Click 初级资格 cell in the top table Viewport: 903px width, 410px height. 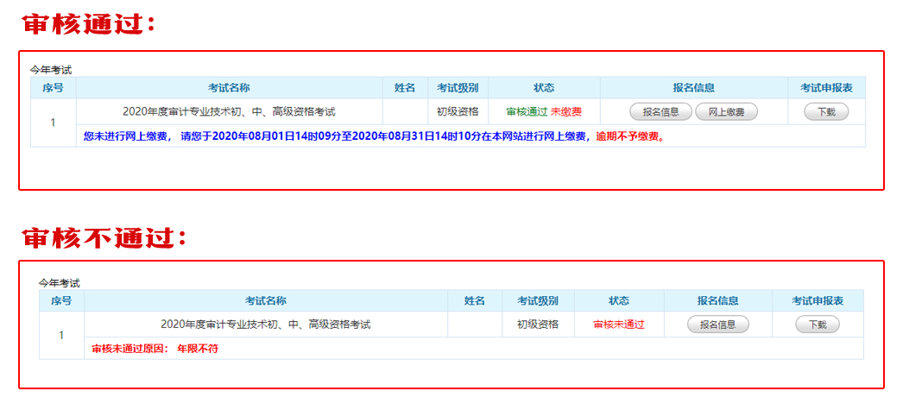point(458,112)
